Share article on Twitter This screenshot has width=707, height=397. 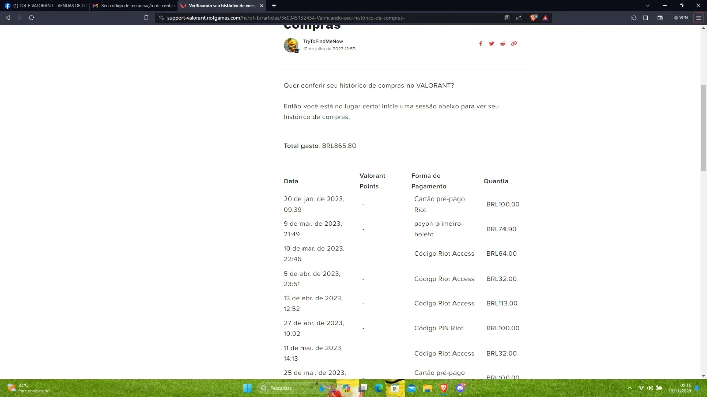[x=491, y=44]
